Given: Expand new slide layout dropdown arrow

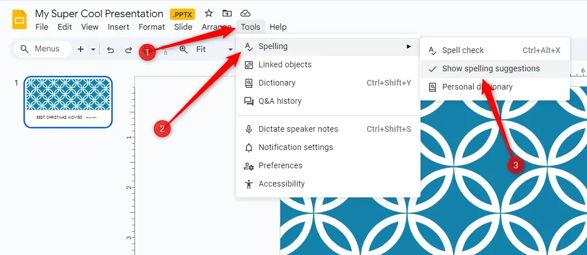Looking at the screenshot, I should coord(93,49).
